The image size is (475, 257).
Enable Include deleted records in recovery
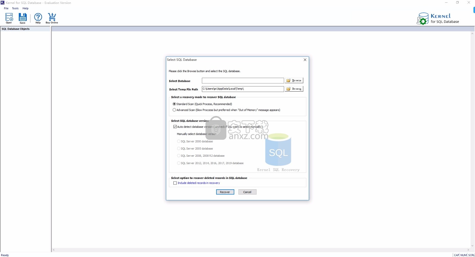tap(175, 183)
